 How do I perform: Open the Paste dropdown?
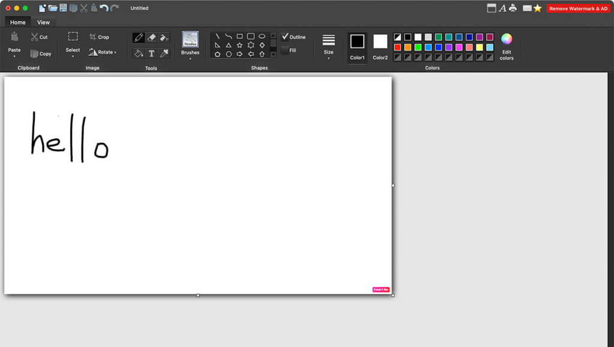[14, 57]
